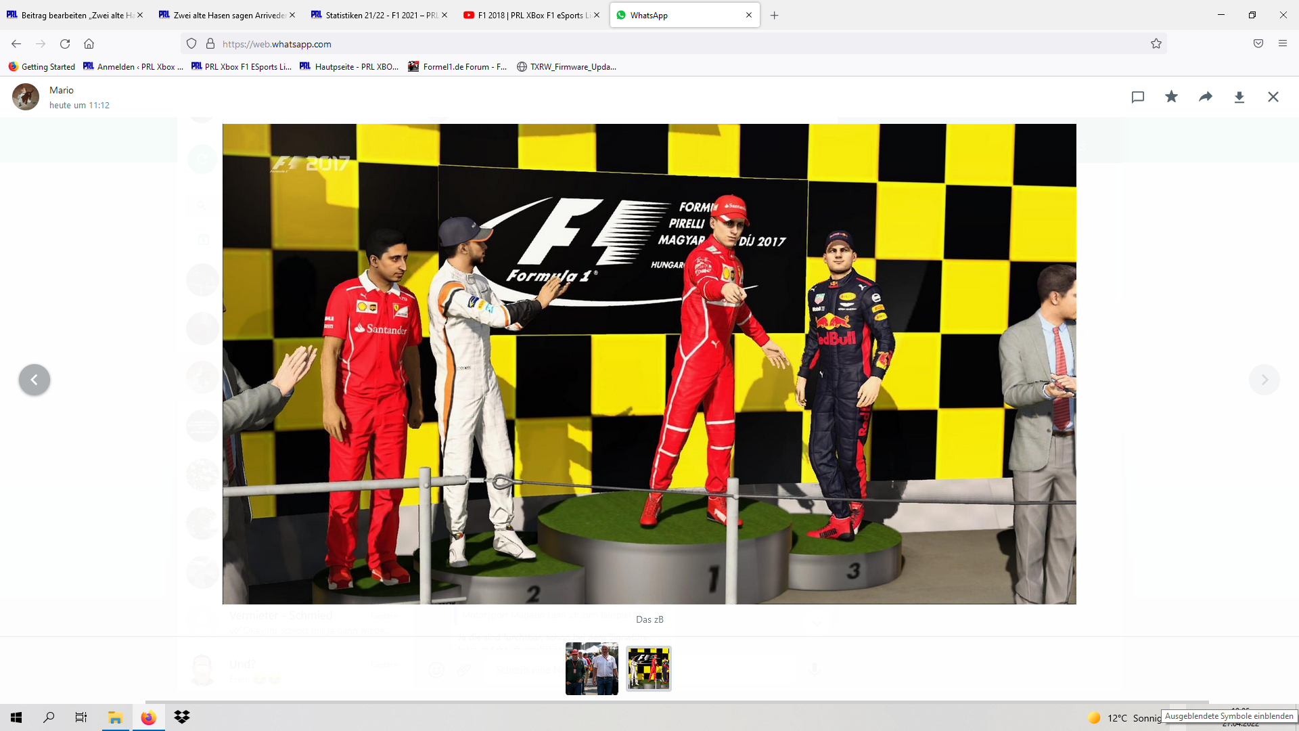Reload the current page

pyautogui.click(x=65, y=44)
